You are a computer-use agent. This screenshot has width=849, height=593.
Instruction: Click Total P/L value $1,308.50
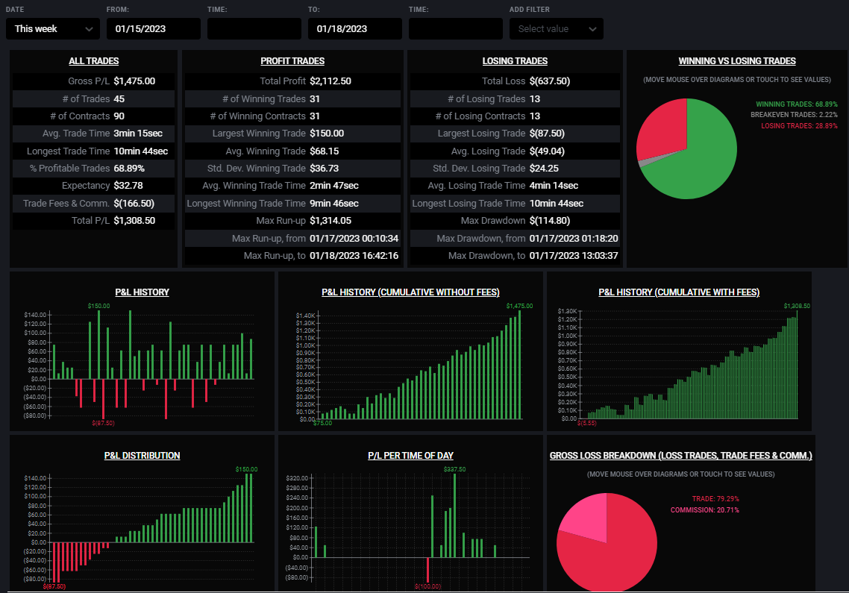point(134,221)
